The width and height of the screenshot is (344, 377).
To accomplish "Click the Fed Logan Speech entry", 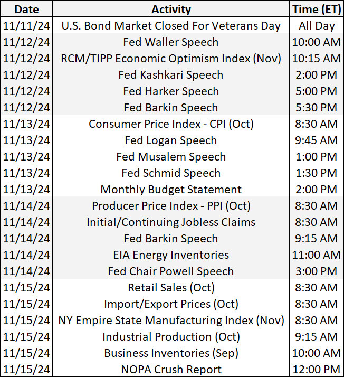I will pos(171,140).
